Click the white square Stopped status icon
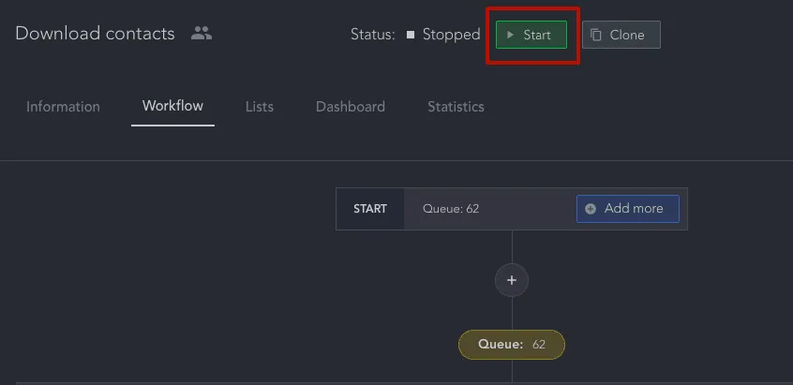 click(x=411, y=35)
